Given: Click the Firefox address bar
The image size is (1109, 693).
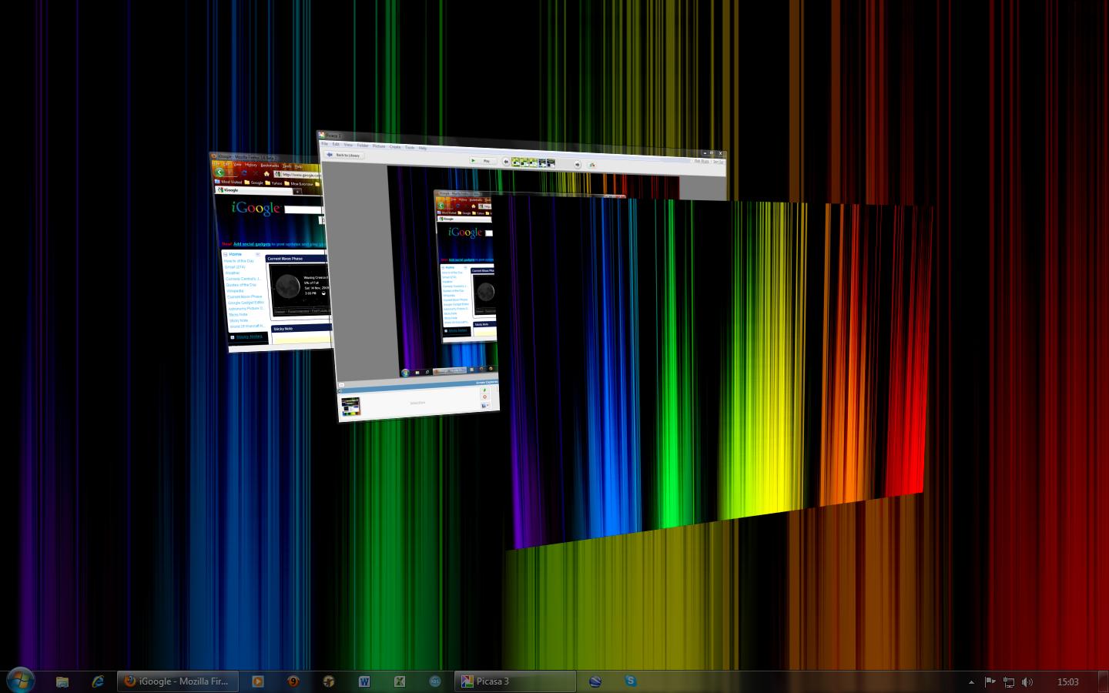Looking at the screenshot, I should click(299, 175).
